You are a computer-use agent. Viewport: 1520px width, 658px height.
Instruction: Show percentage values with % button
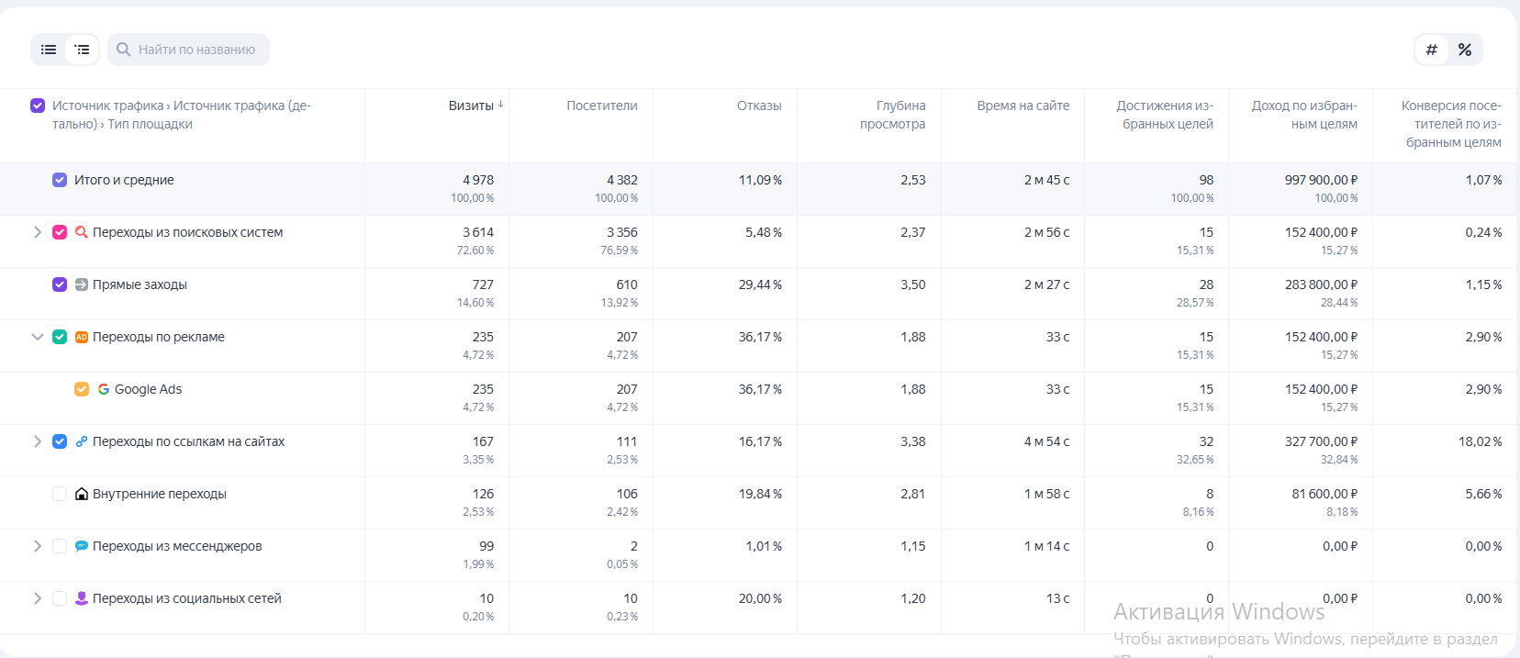[1465, 50]
